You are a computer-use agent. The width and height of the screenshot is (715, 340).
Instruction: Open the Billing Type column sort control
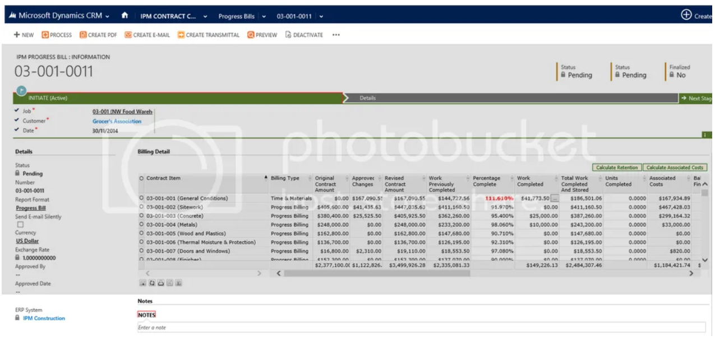click(310, 178)
